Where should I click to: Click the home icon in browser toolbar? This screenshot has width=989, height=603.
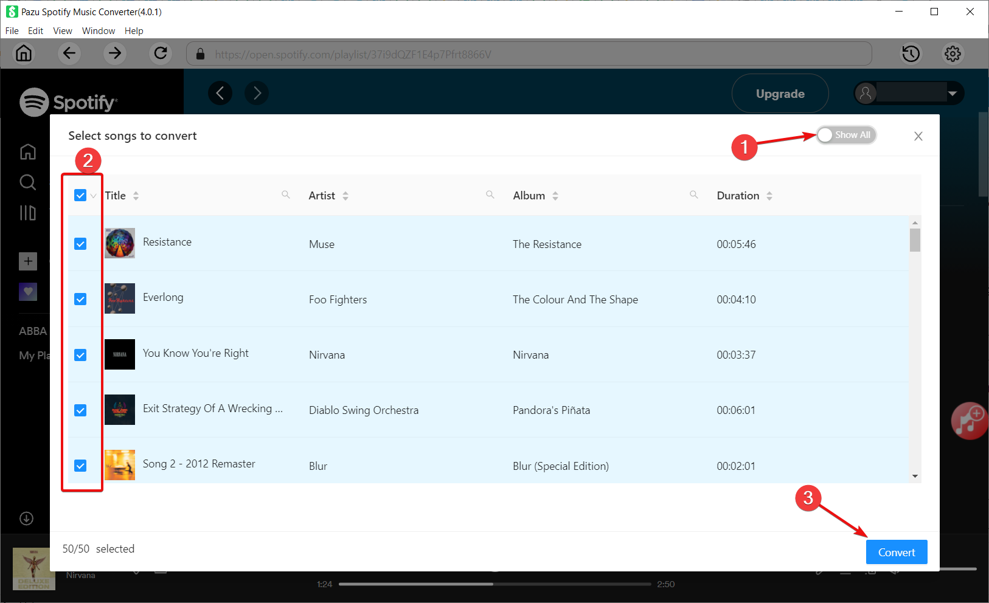(24, 53)
